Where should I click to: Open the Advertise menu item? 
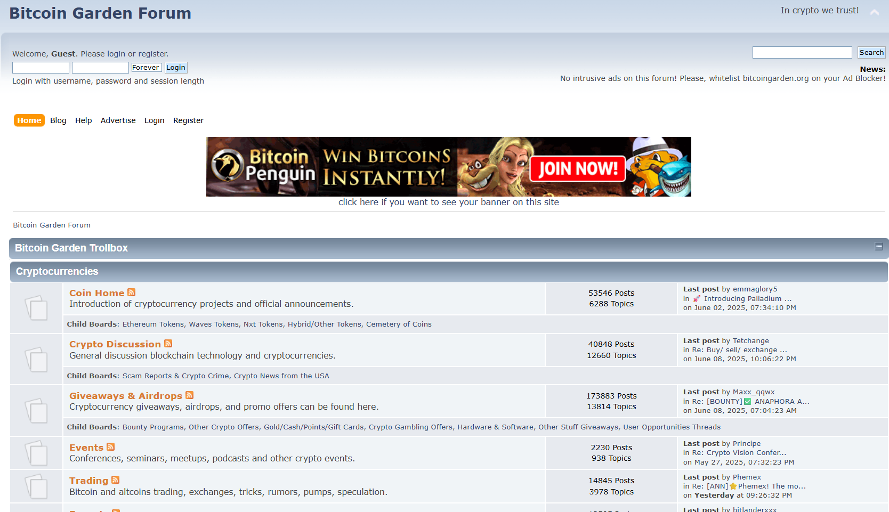118,120
